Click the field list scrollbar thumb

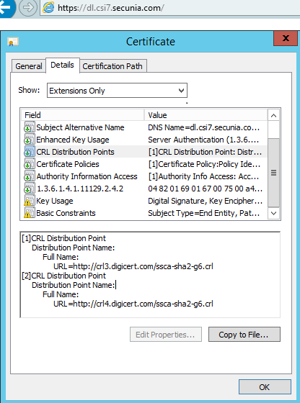pyautogui.click(x=273, y=173)
